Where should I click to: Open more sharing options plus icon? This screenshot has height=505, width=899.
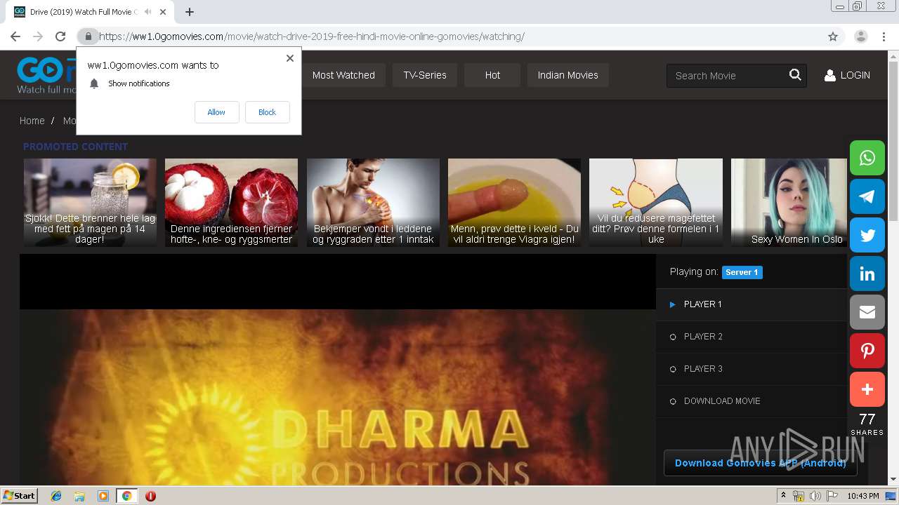coord(867,389)
